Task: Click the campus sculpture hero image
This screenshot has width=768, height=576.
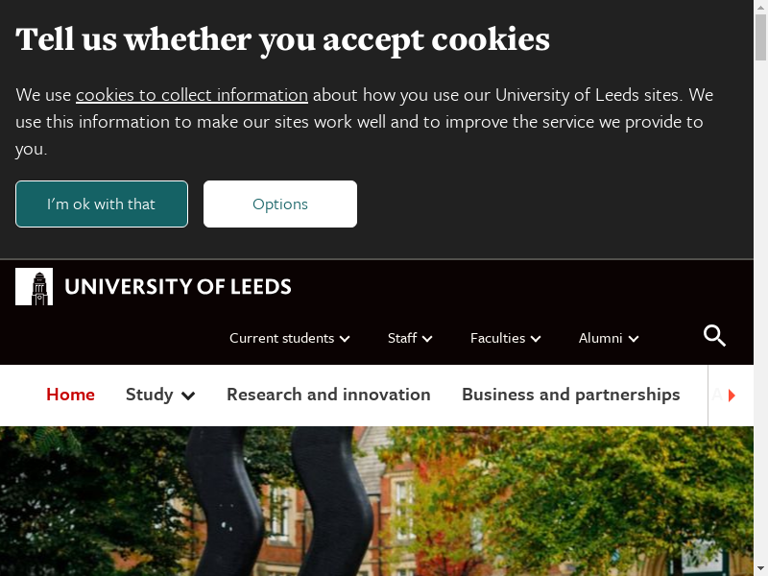Action: [384, 501]
